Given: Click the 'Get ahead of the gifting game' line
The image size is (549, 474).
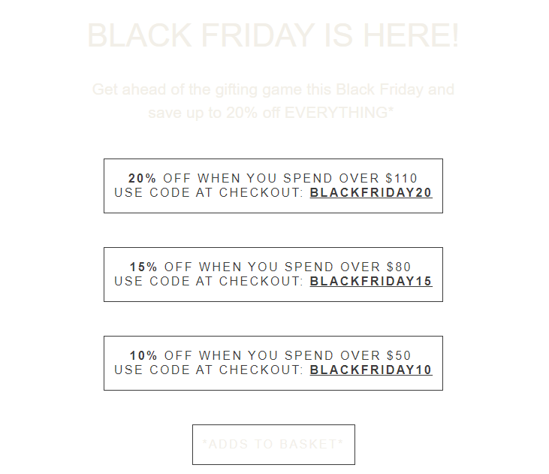Looking at the screenshot, I should 273,89.
